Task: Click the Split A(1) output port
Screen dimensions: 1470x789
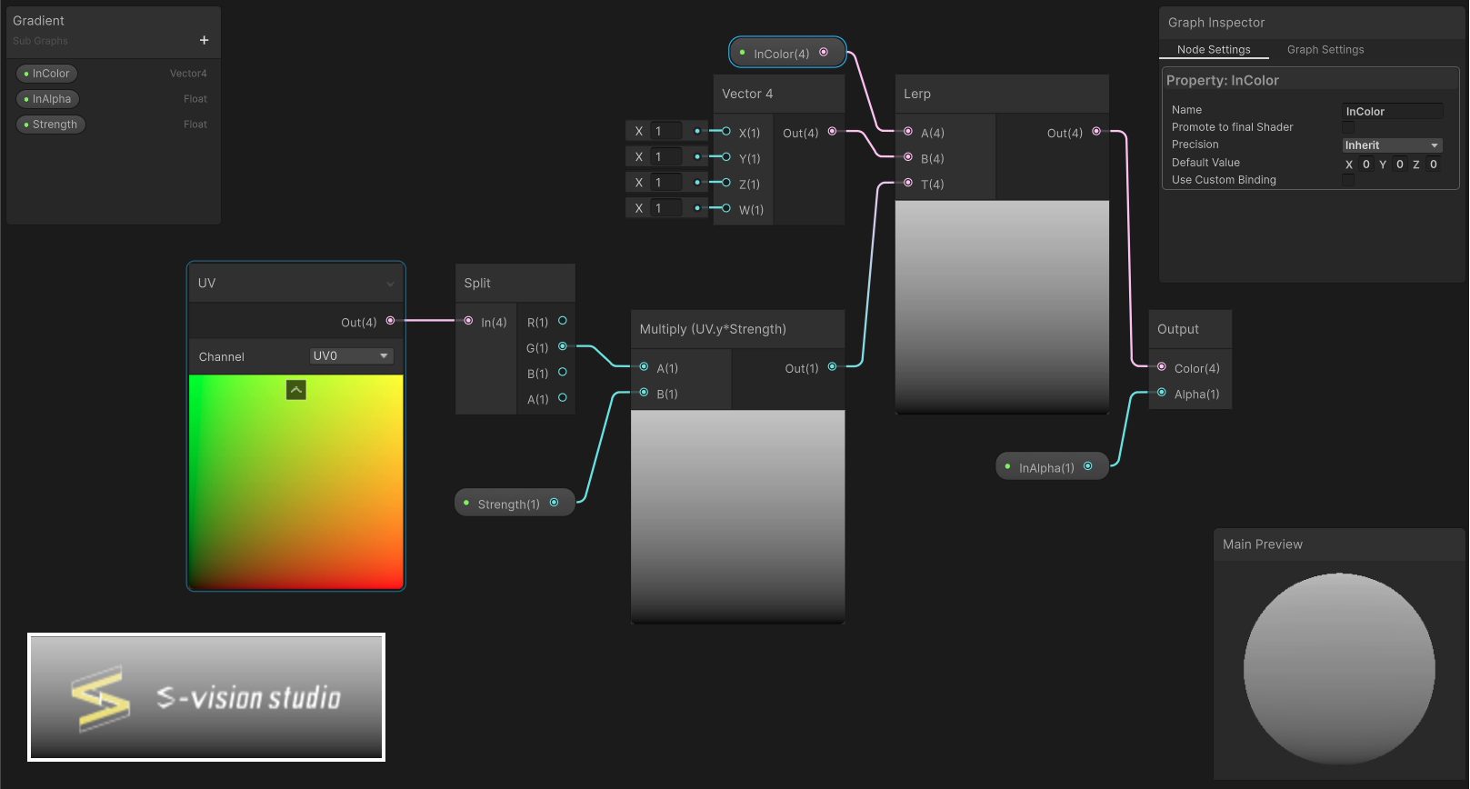Action: (563, 397)
